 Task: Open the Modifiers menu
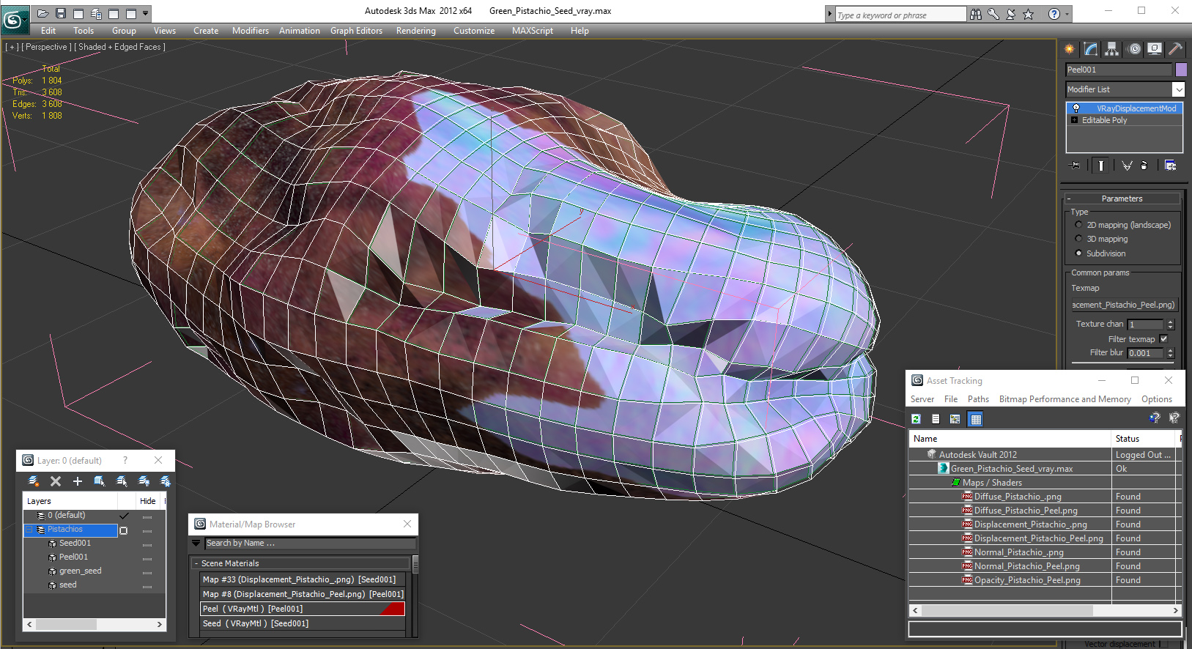tap(251, 31)
